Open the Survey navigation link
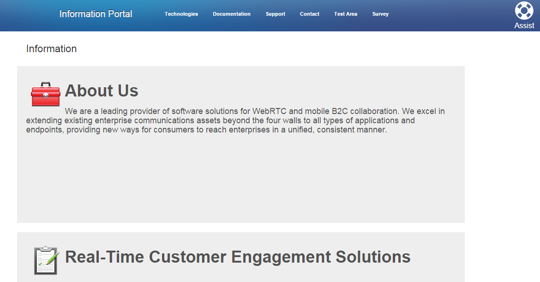Image resolution: width=540 pixels, height=282 pixels. (380, 14)
